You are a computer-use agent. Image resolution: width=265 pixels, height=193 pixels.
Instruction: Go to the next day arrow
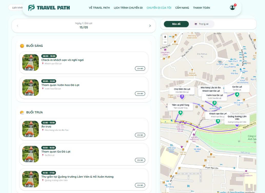pos(150,26)
